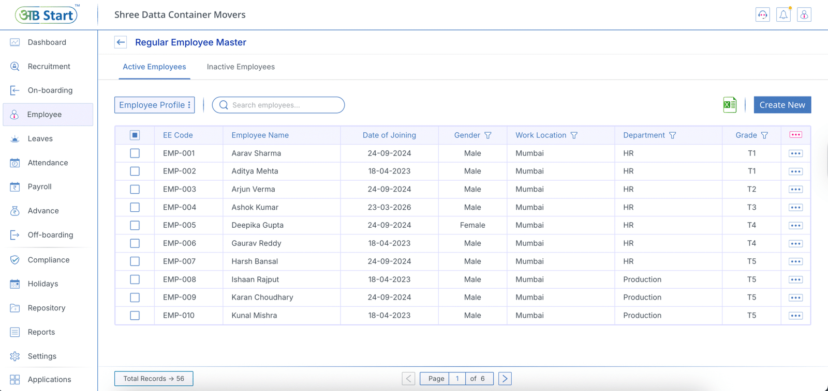Click the Payroll icon in sidebar
Viewport: 828px width, 391px height.
[15, 187]
